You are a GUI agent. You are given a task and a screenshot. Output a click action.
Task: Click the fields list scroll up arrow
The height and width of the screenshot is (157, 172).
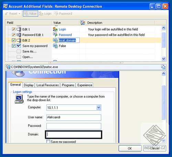click(163, 28)
